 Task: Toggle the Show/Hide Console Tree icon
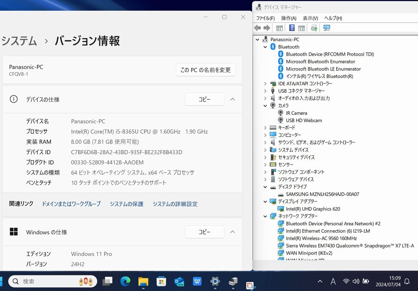point(279,27)
